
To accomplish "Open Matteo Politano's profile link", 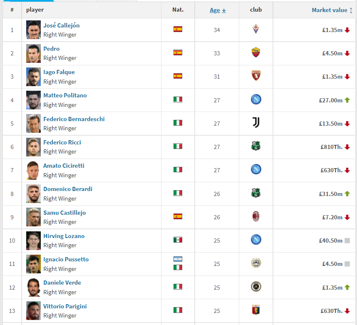I will (x=65, y=95).
